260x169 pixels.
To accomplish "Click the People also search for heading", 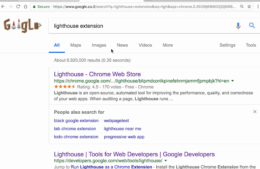I will 79,112.
